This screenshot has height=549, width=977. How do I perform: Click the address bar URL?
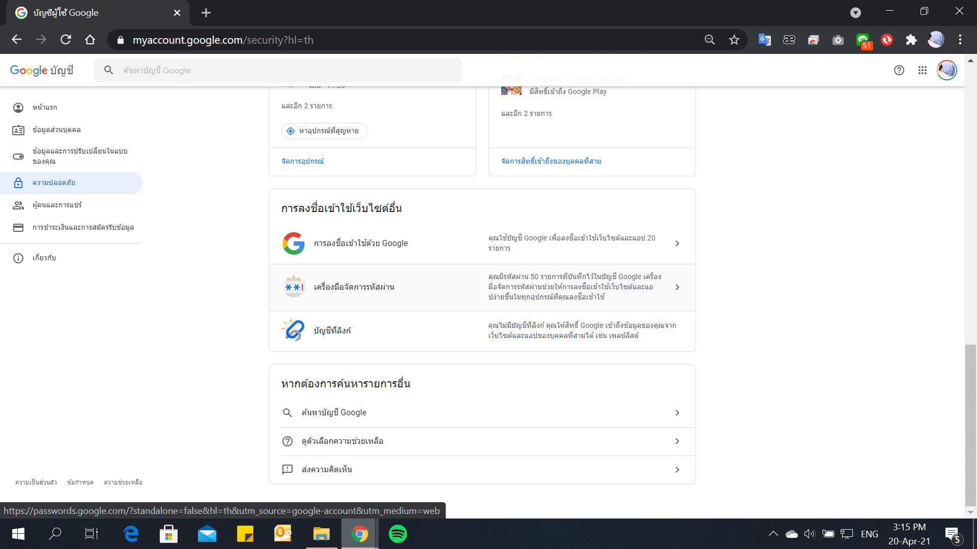223,40
